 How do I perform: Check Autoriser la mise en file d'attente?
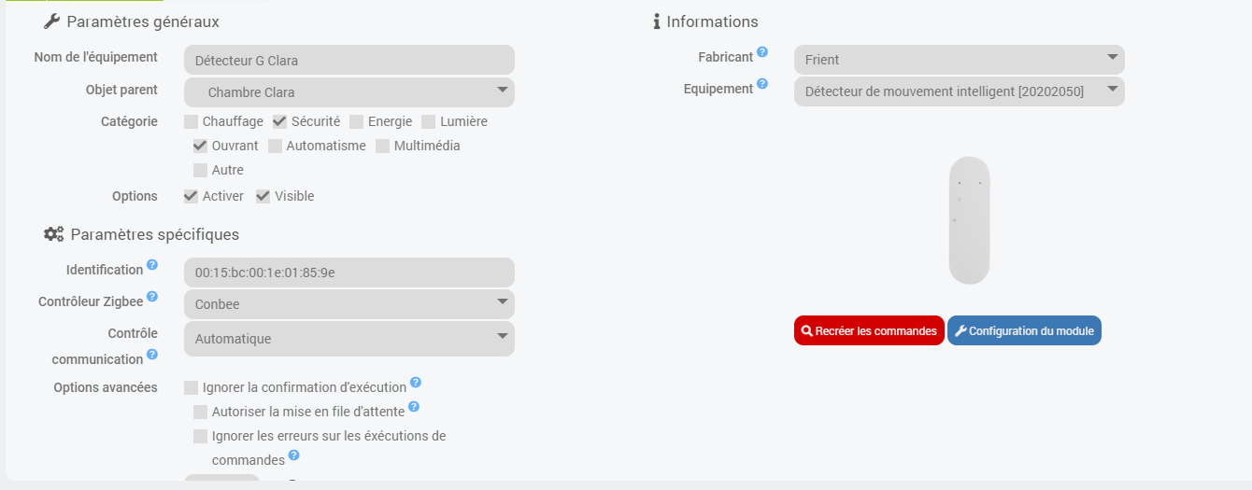tap(201, 412)
